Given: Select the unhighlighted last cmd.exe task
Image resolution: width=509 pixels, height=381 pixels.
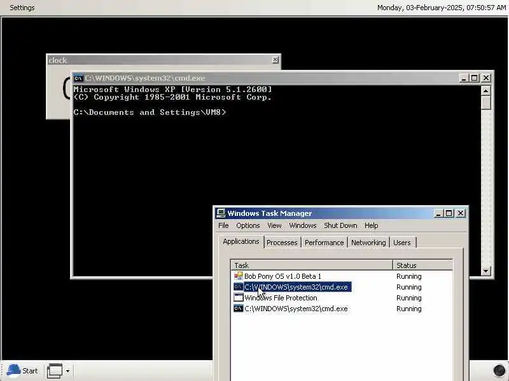Looking at the screenshot, I should coord(296,309).
